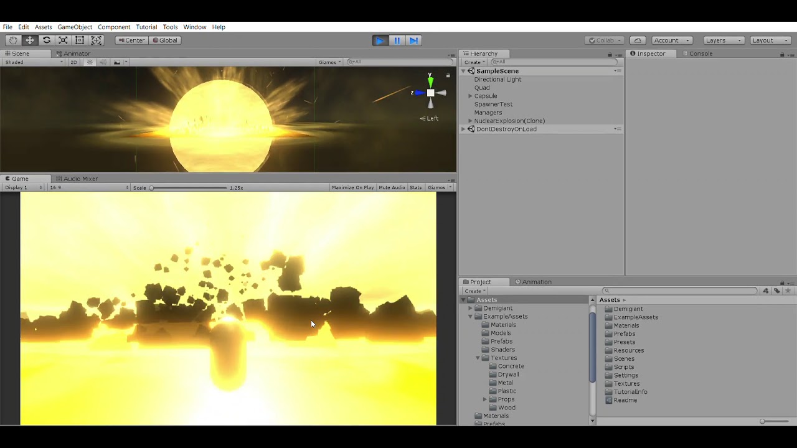Image resolution: width=797 pixels, height=448 pixels.
Task: Switch to the Audio Mixer tab
Action: pos(77,179)
